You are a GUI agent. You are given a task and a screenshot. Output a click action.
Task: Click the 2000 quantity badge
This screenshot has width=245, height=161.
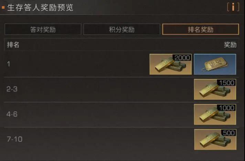(182, 57)
